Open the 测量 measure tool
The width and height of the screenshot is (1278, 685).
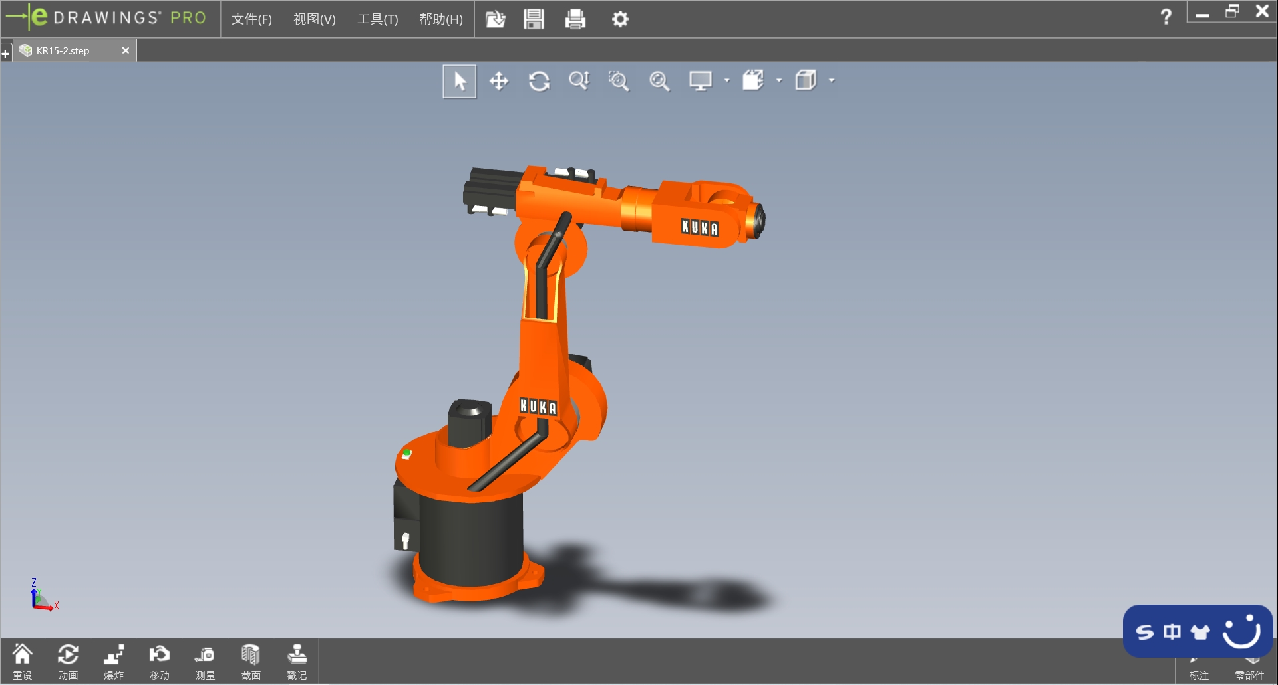(205, 661)
